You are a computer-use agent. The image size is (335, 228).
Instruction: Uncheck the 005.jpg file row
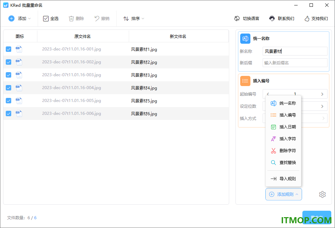(x=8, y=101)
